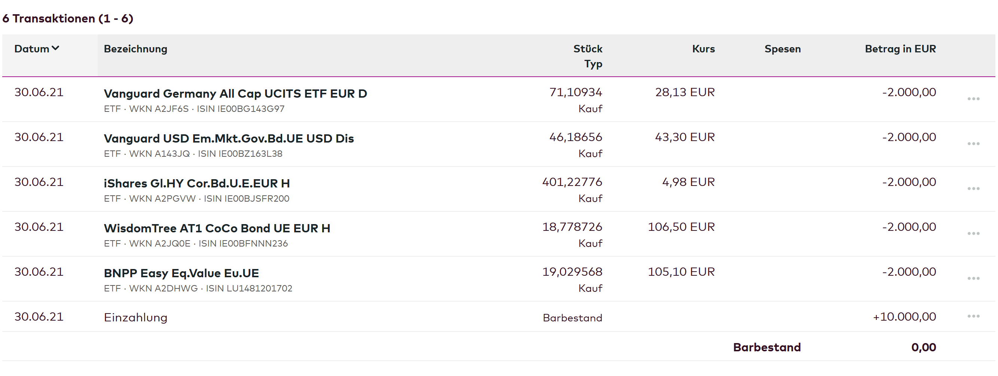Viewport: 998px width, 376px height.
Task: Open three-dot menu for Vanguard USD Em.Mkt.Gov.Bd row
Action: pos(973,144)
